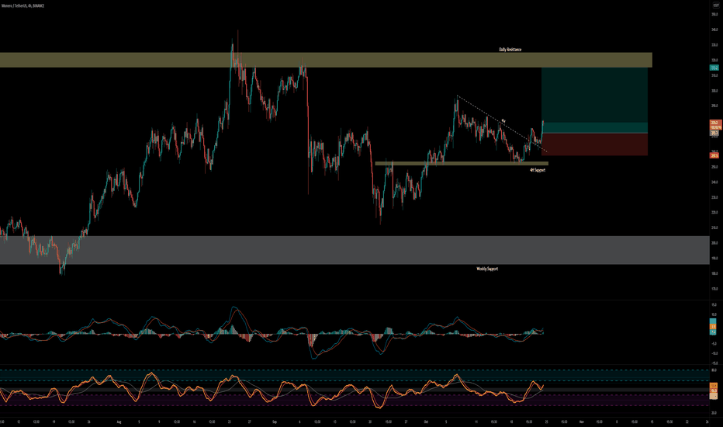Select the gray Weekly Support zone rectangle
Image resolution: width=723 pixels, height=427 pixels.
[x=355, y=250]
